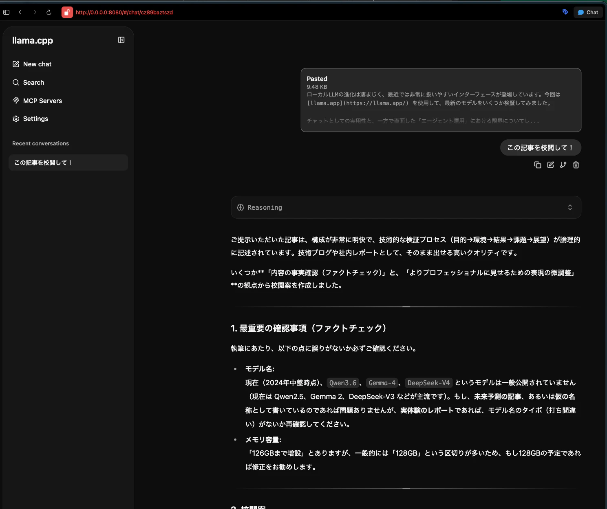Start a New chat
The height and width of the screenshot is (509, 607).
click(38, 64)
